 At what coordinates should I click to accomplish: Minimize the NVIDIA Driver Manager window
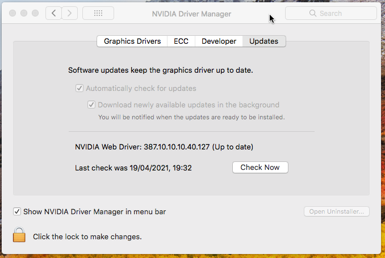(x=24, y=13)
